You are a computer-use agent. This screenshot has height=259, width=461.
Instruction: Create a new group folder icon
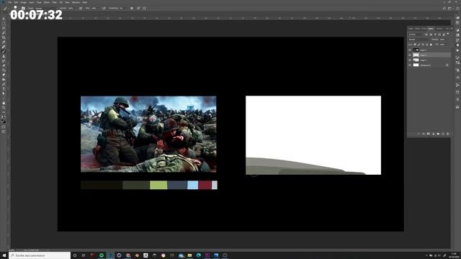click(x=438, y=134)
